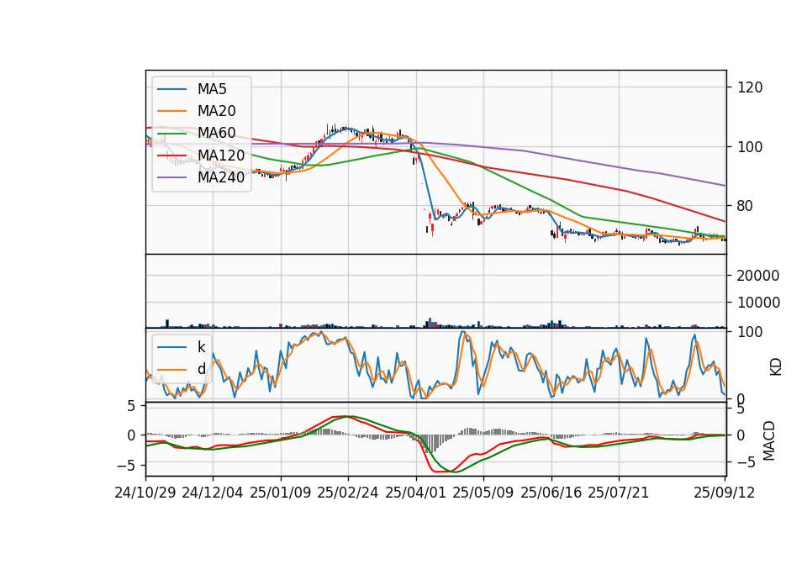Click the 10000 volume axis label

pos(758,303)
